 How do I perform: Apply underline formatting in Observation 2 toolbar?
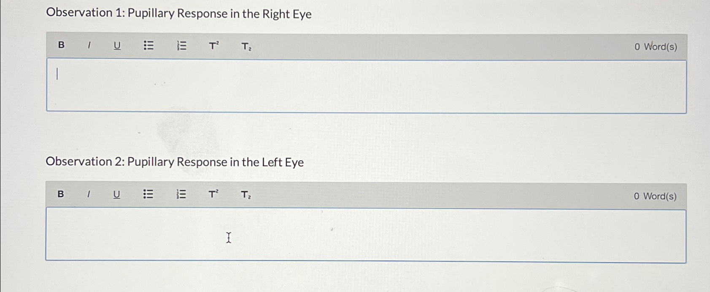[117, 194]
